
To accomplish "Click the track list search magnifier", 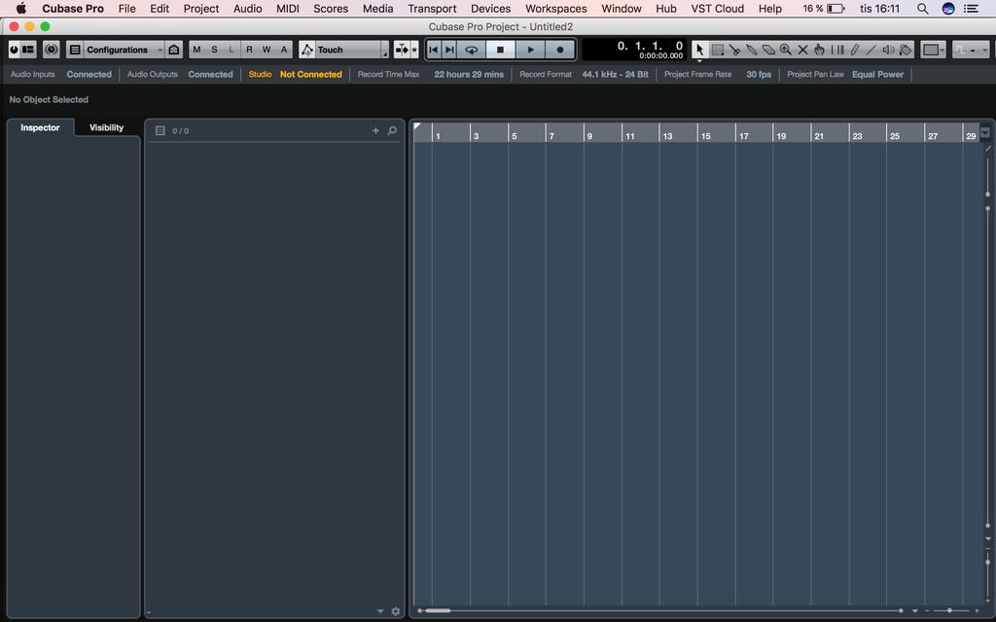I will [x=392, y=130].
